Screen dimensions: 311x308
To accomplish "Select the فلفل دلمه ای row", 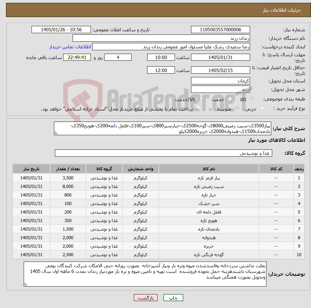I will 158,212.
